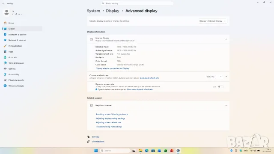
Task: Open Personalization from the sidebar
Action: click(x=15, y=46)
